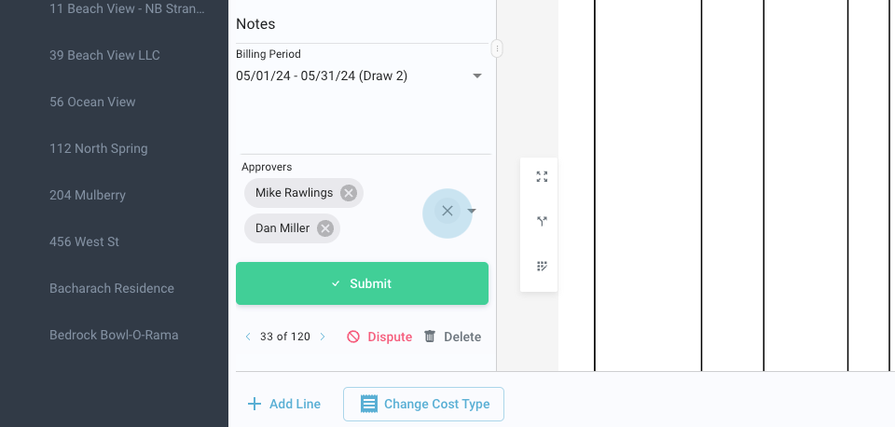Select 112 North Spring project

(98, 148)
